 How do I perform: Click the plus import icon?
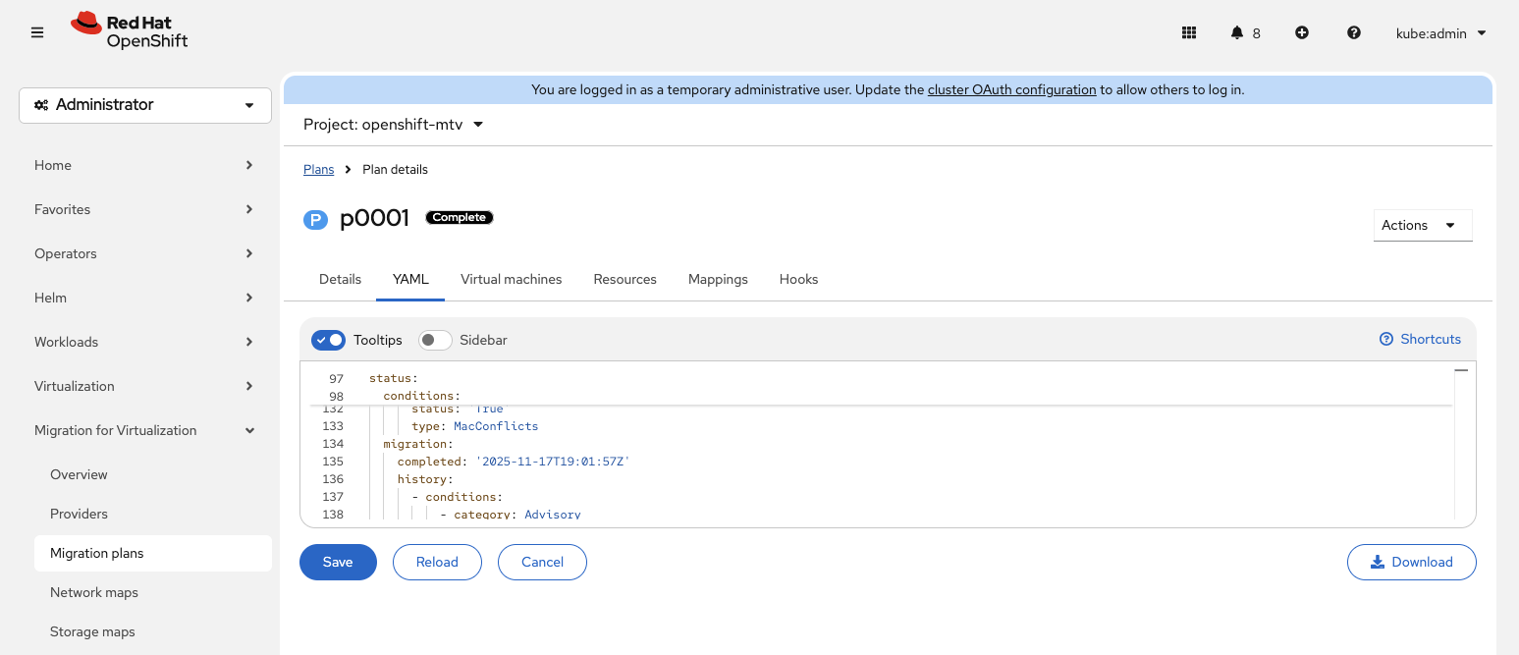pos(1302,32)
